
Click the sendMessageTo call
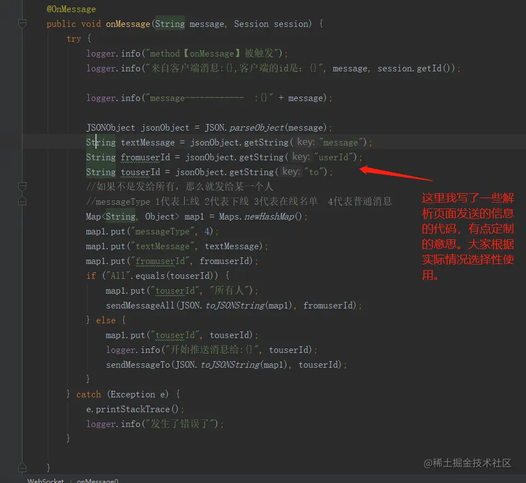(x=138, y=364)
